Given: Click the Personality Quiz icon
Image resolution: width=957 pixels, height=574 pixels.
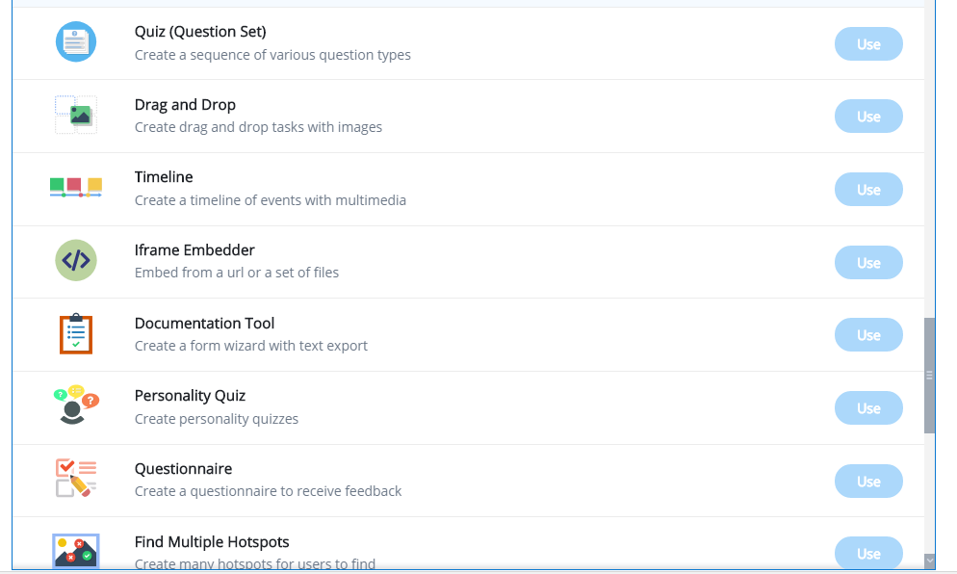Looking at the screenshot, I should pyautogui.click(x=76, y=404).
